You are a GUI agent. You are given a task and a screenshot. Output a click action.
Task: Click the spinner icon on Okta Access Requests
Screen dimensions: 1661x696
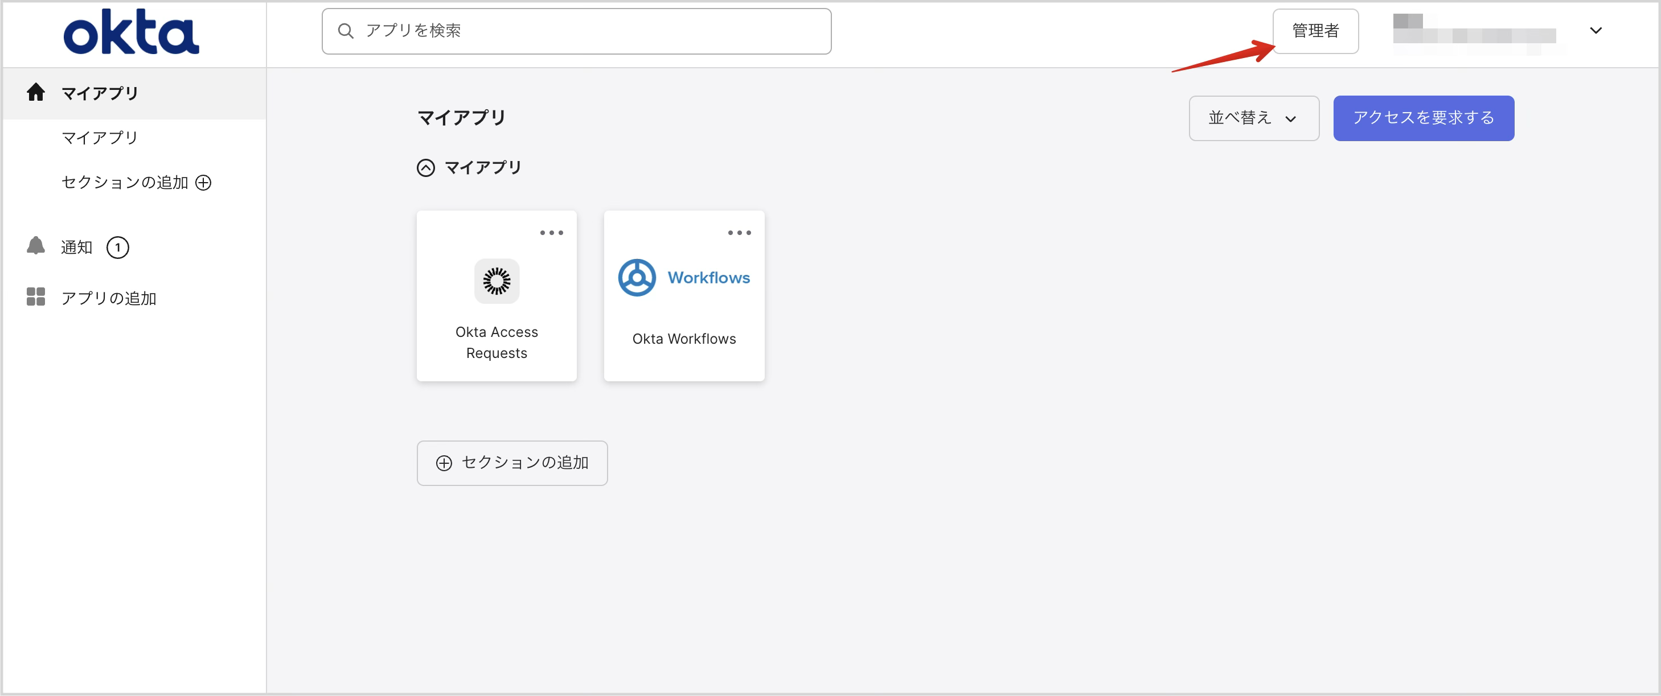click(x=496, y=281)
